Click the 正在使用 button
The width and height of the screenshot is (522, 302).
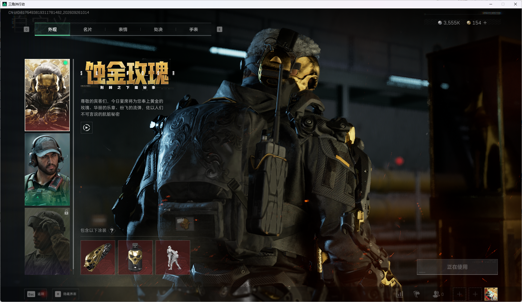tap(457, 267)
